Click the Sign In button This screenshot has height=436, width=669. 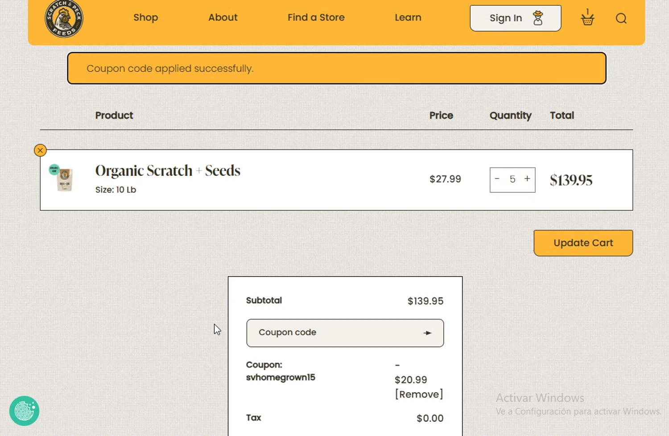pos(516,18)
